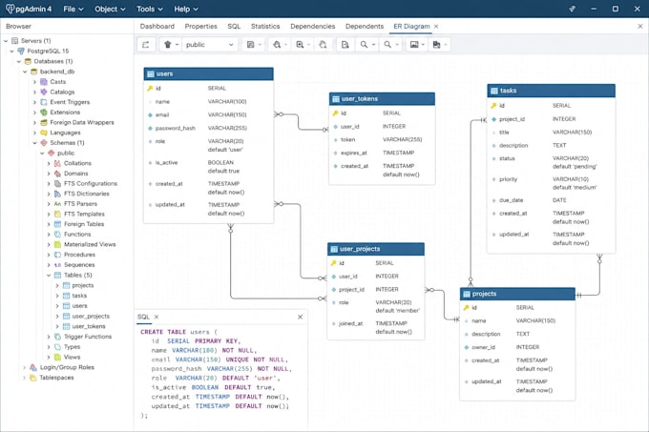Click the Tablespaces folder icon

pos(33,378)
